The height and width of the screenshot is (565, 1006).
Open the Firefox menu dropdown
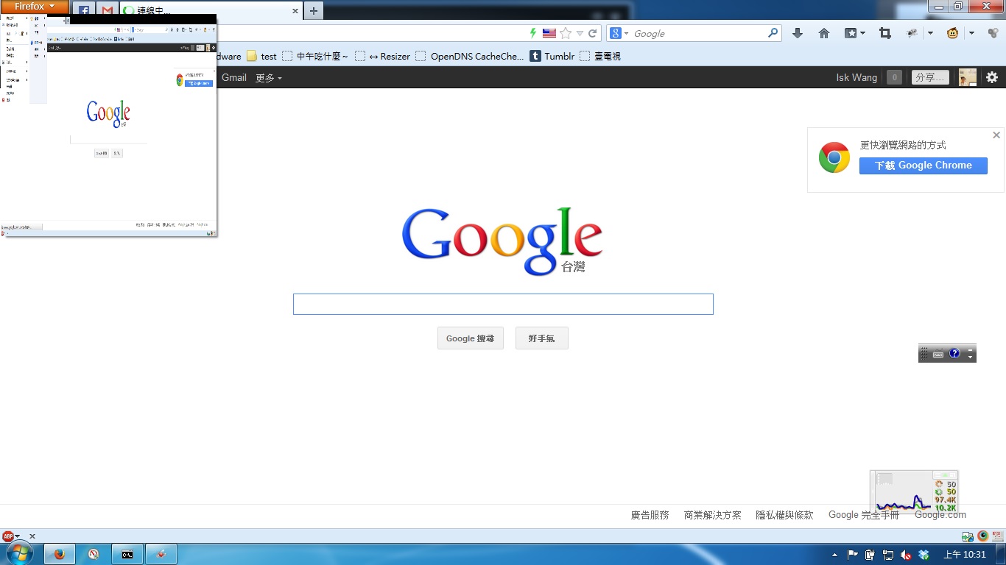[x=35, y=7]
